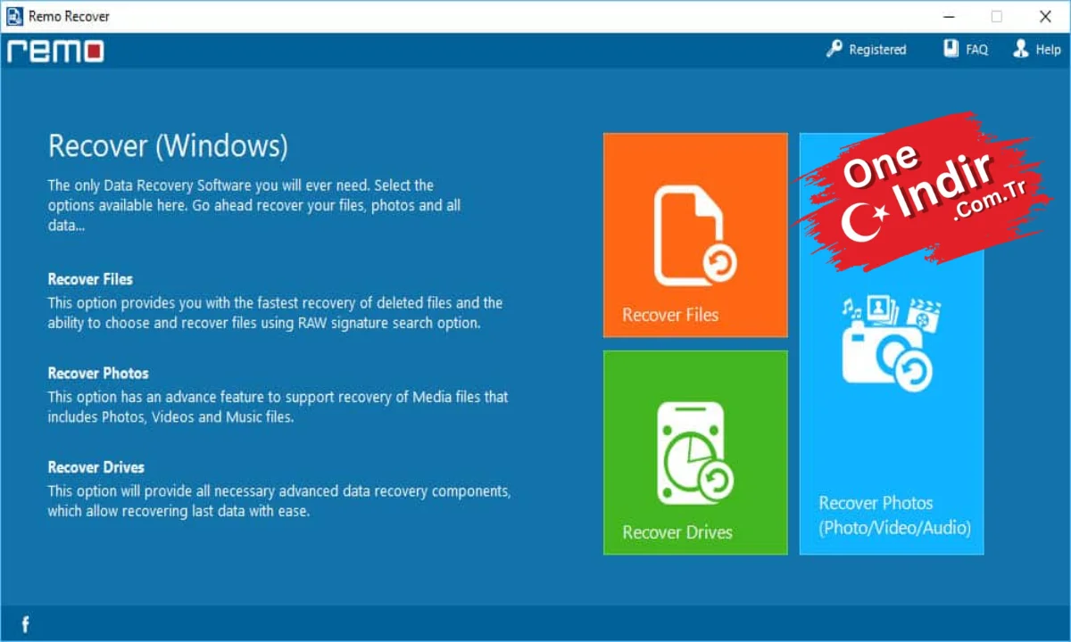Screen dimensions: 1071x642
Task: Click the camera media recovery icon
Action: click(889, 344)
